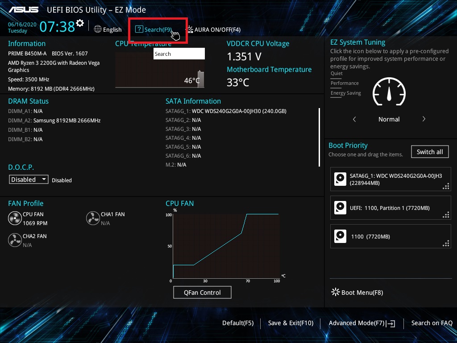Viewport: 457px width, 343px height.
Task: Click the Advanced Mode exit arrow icon
Action: coord(391,323)
